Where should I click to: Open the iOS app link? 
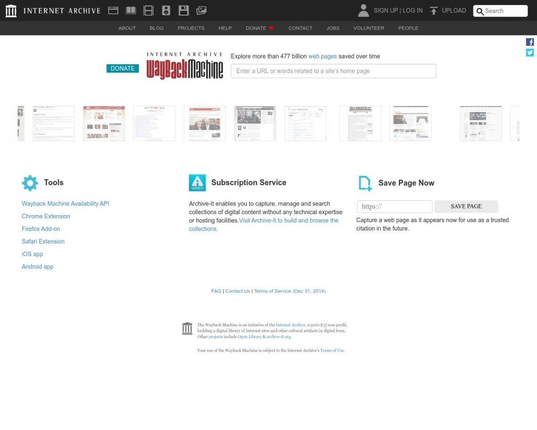32,255
